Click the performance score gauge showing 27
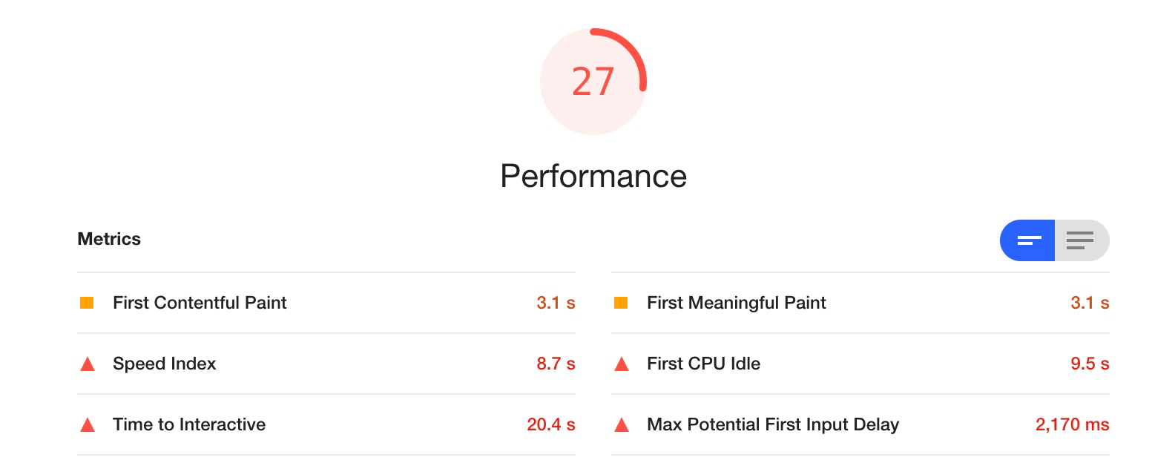 (593, 82)
